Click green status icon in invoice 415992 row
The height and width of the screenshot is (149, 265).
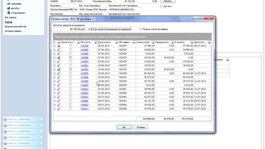(x=58, y=69)
